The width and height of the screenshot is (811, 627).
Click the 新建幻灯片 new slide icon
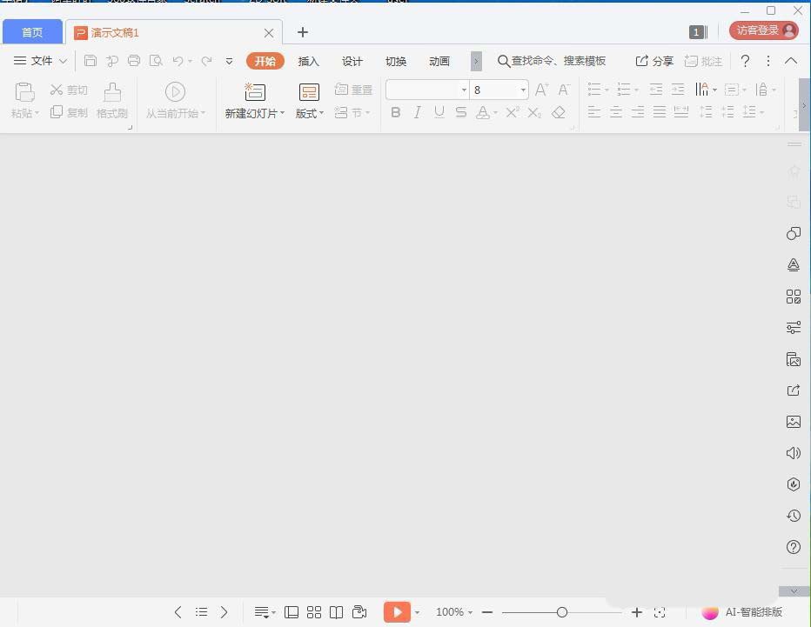click(254, 91)
